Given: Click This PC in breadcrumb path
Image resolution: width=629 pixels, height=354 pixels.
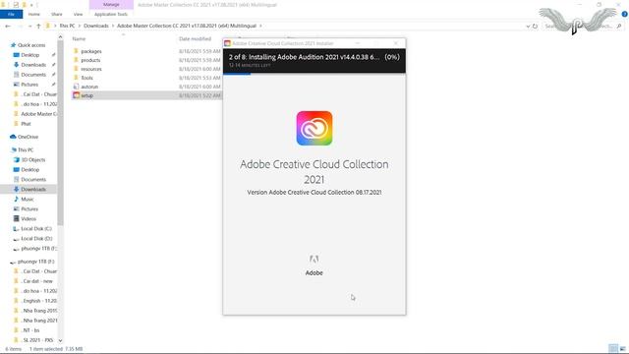Looking at the screenshot, I should [x=67, y=26].
